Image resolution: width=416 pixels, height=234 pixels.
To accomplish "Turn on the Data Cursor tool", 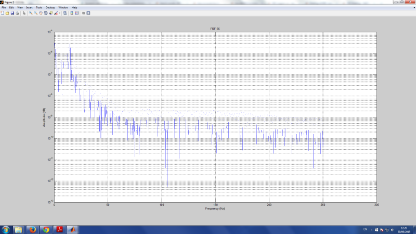I will point(50,13).
